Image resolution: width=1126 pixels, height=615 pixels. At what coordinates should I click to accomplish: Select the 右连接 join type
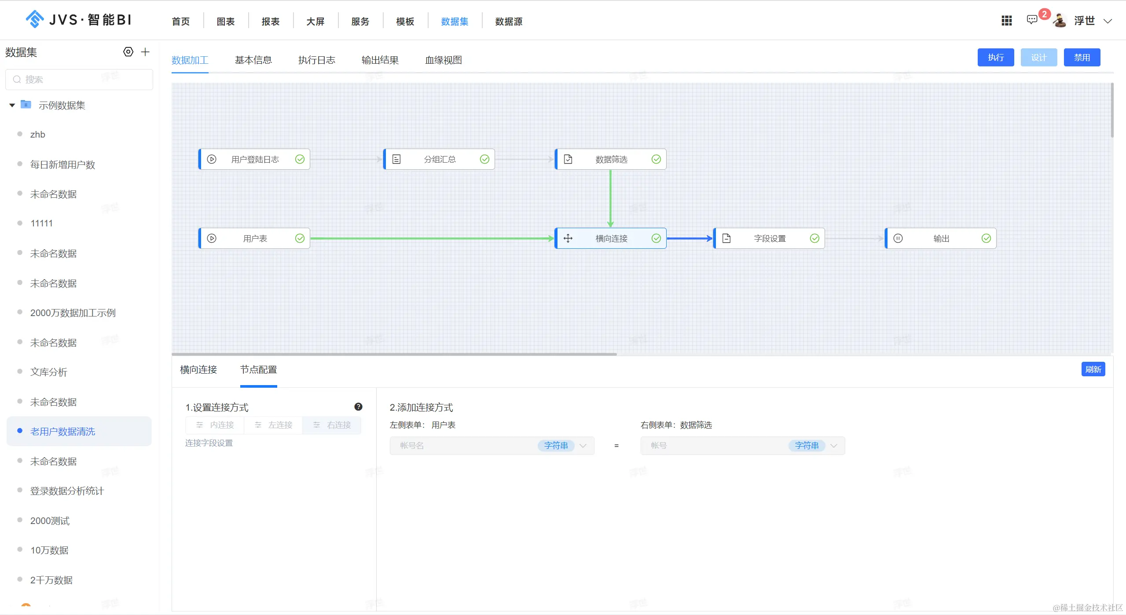(332, 425)
